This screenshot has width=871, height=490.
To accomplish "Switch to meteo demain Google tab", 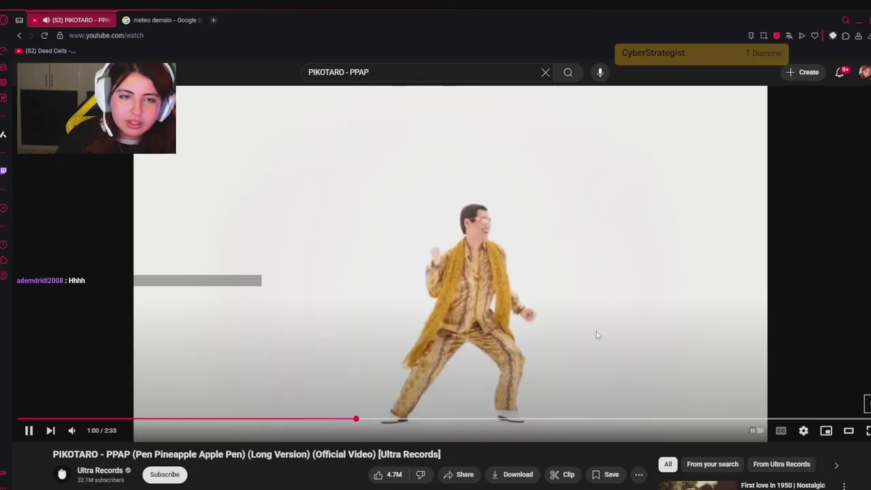I will pos(162,20).
